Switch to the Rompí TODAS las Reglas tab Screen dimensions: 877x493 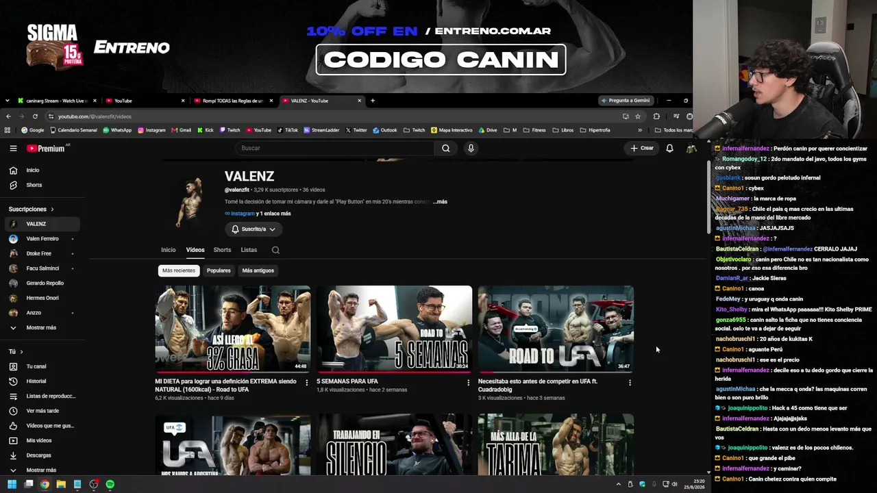pyautogui.click(x=232, y=101)
